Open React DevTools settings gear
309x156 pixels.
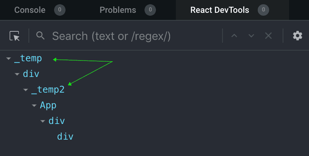(x=297, y=36)
